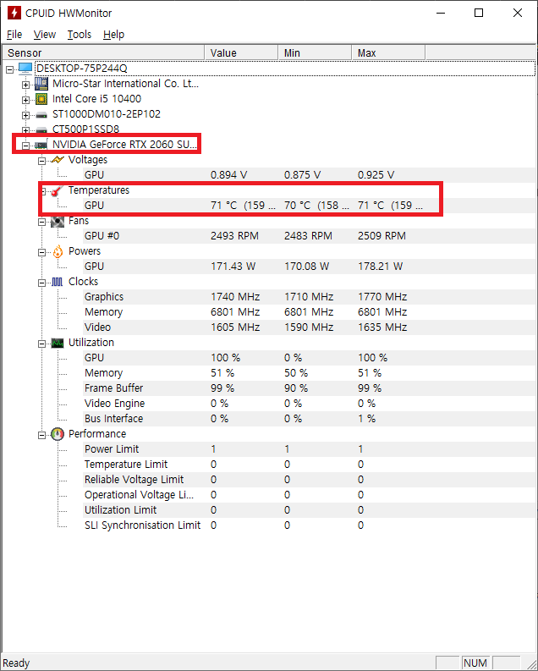This screenshot has height=671, width=538.
Task: Minimize the HWMonitor window
Action: (x=441, y=13)
